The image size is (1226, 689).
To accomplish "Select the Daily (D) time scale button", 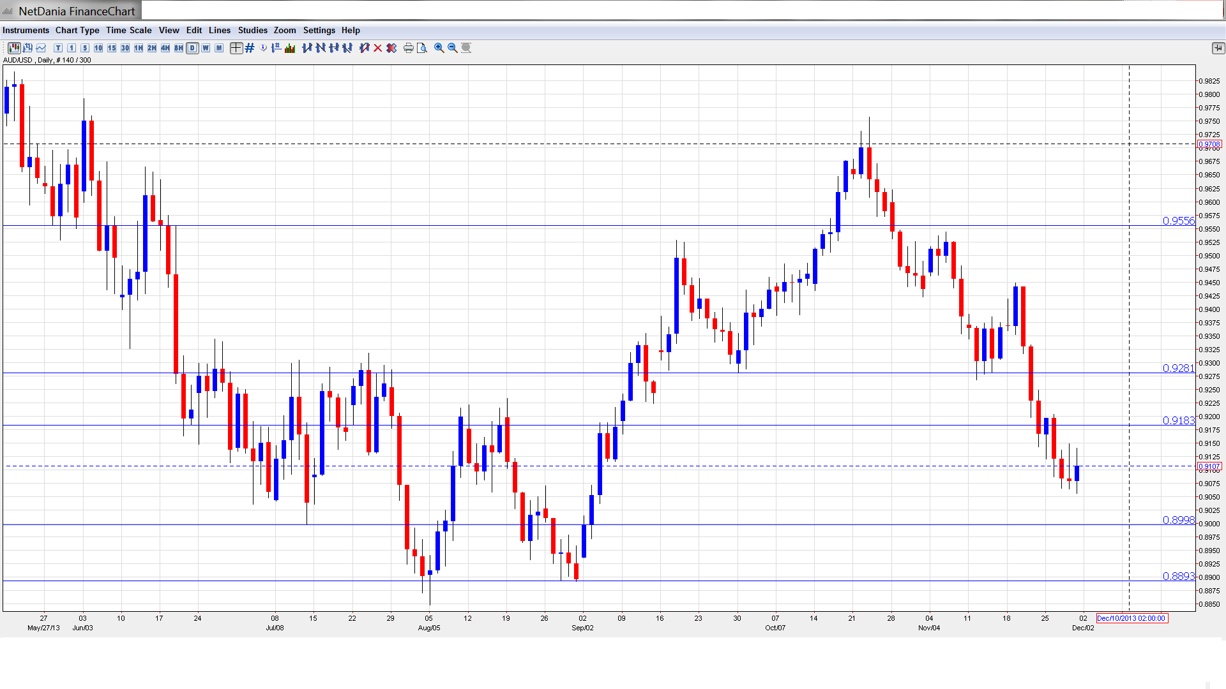I will point(192,48).
